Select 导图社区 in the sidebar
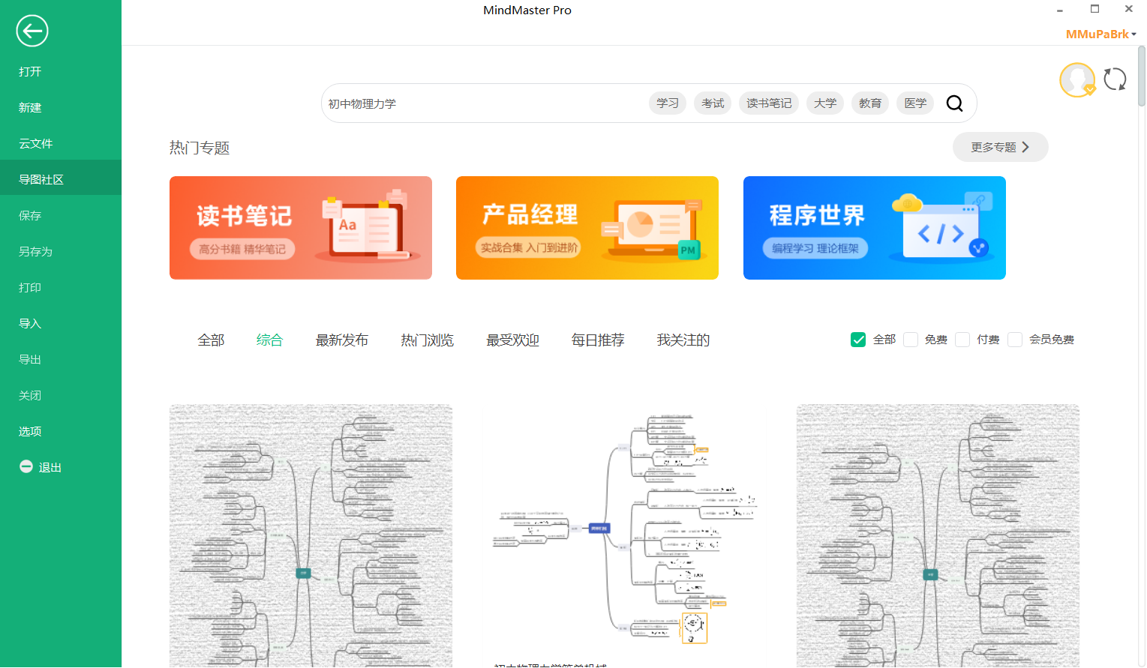Screen dimensions: 1147x668 pos(61,179)
